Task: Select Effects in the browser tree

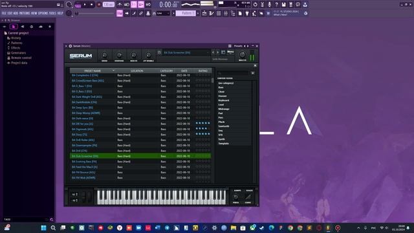Action: 16,48
